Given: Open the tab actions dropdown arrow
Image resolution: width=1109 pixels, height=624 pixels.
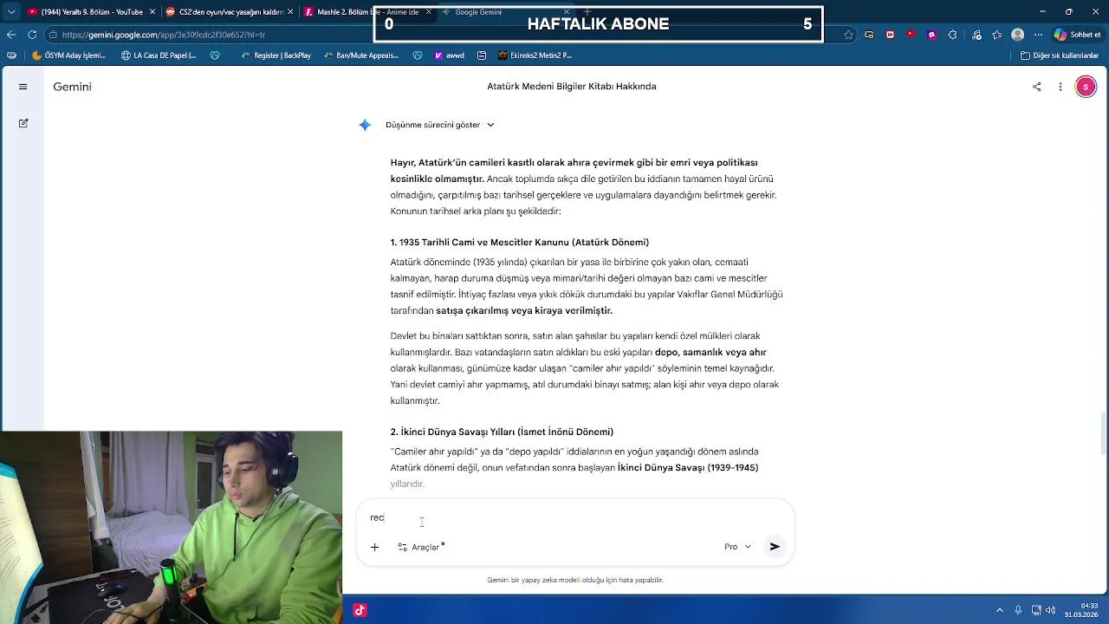Looking at the screenshot, I should pyautogui.click(x=11, y=12).
